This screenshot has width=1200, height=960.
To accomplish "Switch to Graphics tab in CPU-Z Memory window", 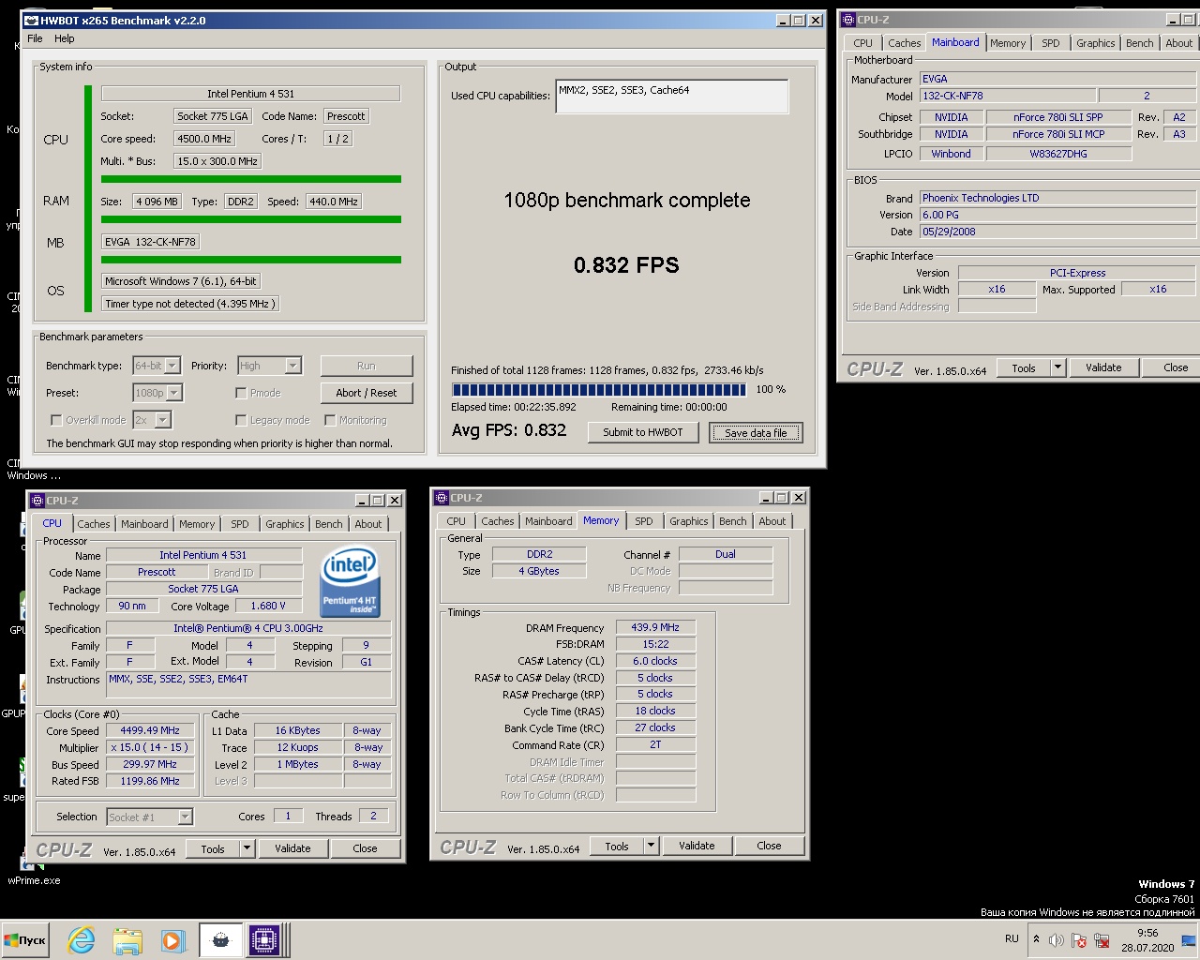I will click(x=689, y=521).
